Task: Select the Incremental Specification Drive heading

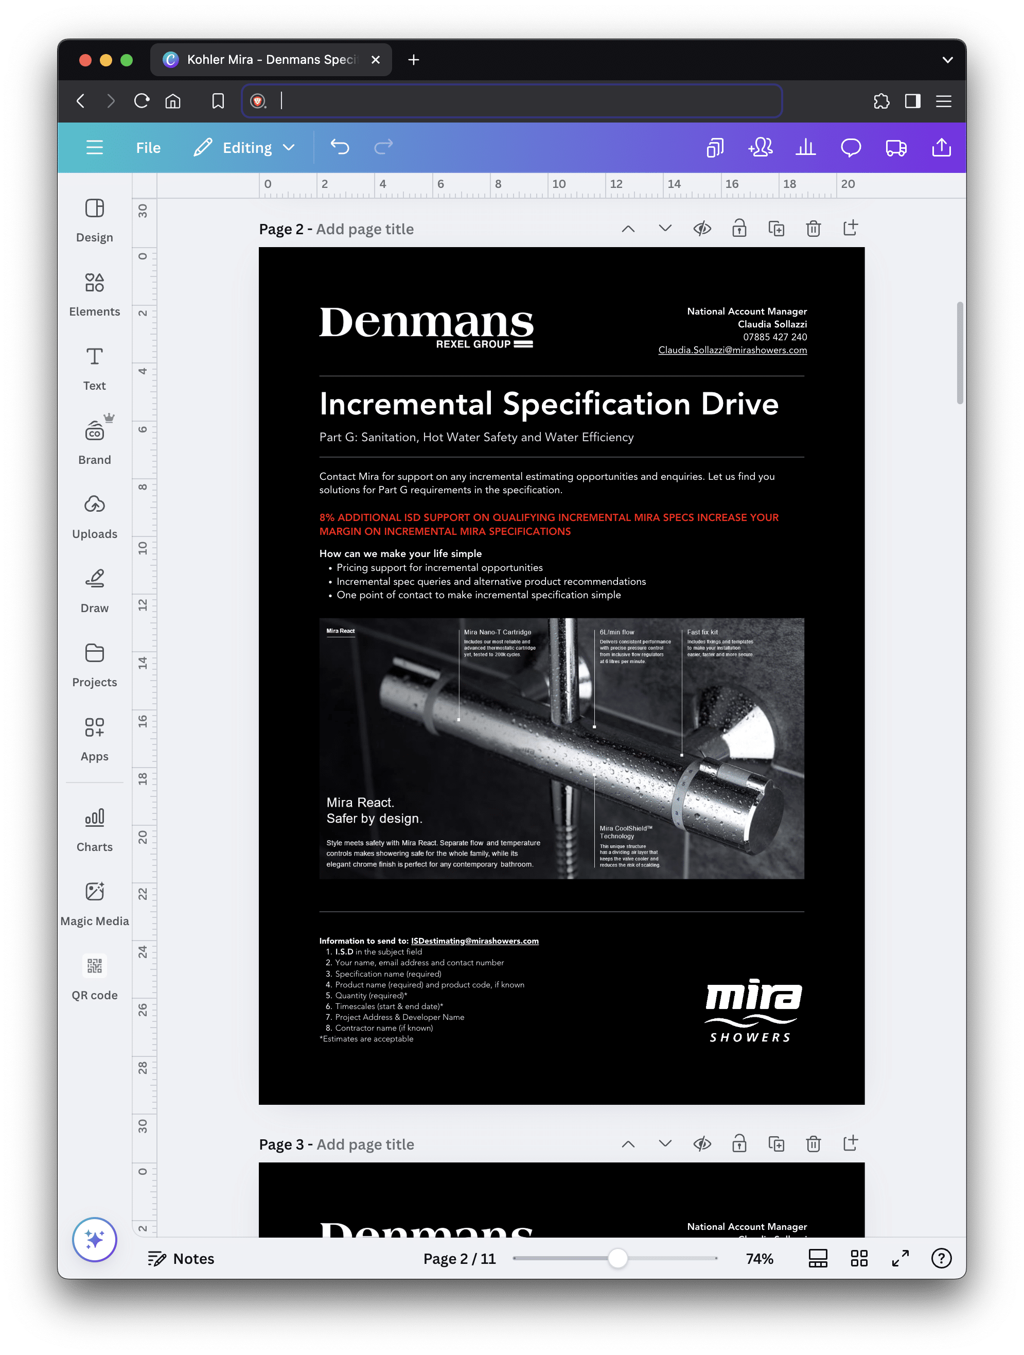Action: coord(549,404)
